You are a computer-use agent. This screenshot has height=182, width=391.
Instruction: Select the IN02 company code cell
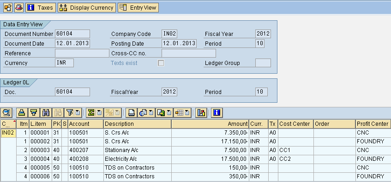(x=8, y=133)
